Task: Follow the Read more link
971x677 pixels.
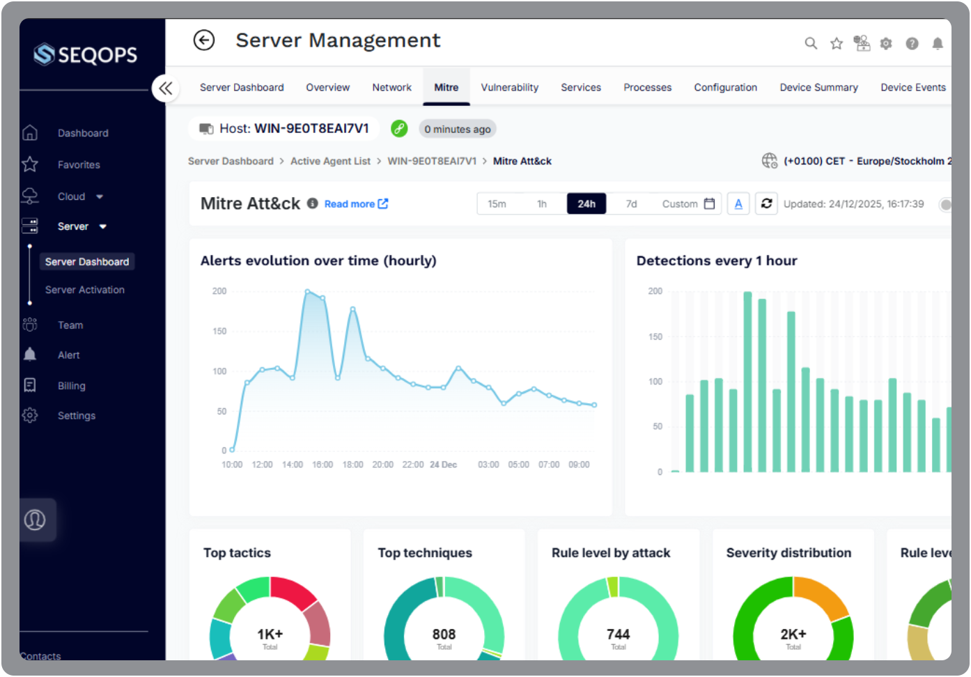Action: click(355, 204)
